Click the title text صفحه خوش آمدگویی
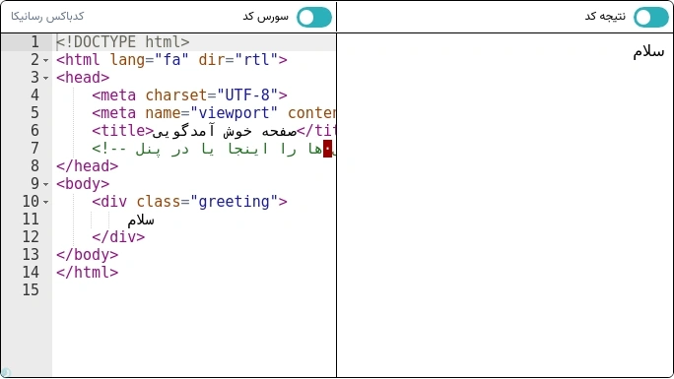This screenshot has height=379, width=674. click(x=225, y=131)
